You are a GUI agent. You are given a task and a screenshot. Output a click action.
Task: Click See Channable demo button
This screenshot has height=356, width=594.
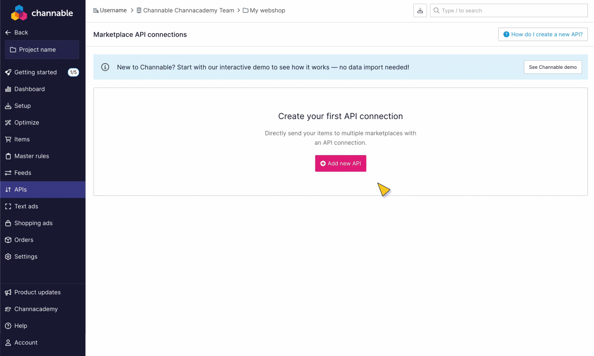(553, 67)
